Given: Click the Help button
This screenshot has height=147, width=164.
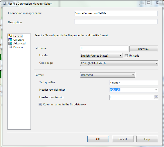Looking at the screenshot, I should 147,139.
